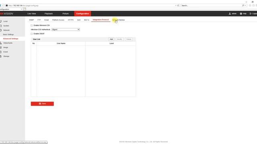Go to the Picture tab
This screenshot has width=257, height=144.
65,14
